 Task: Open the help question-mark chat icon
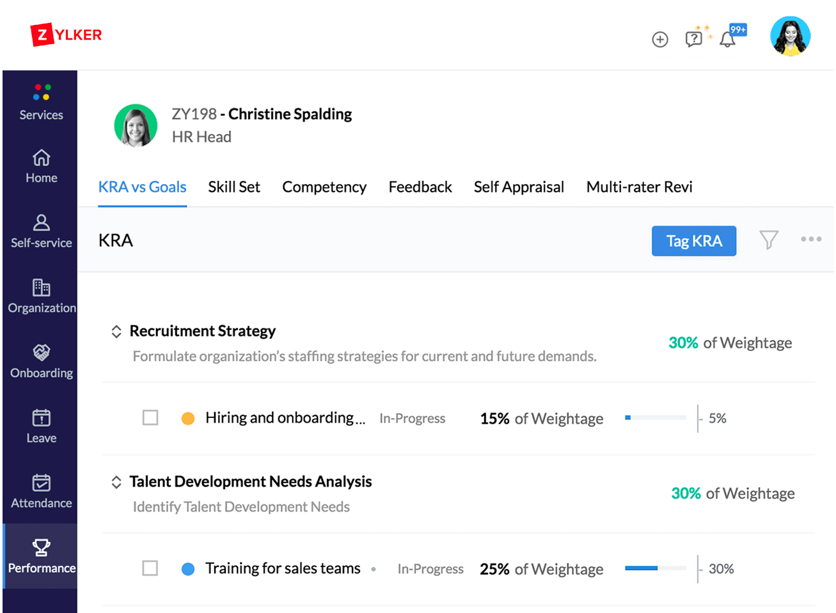coord(694,39)
